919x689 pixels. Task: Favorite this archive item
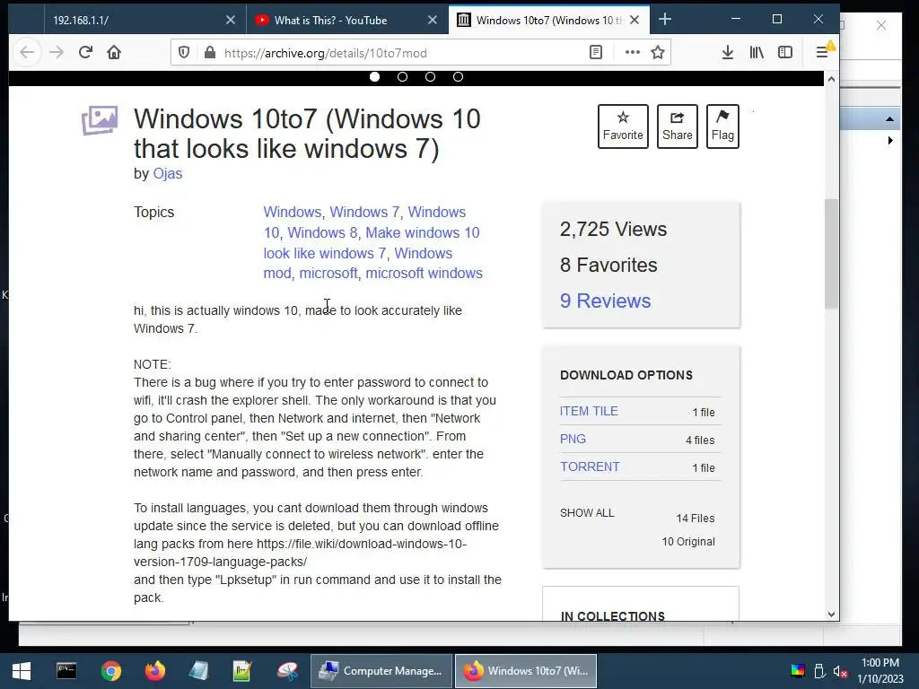coord(623,126)
